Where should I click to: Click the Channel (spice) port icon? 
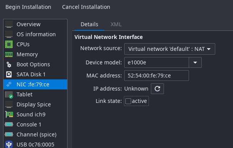point(9,135)
